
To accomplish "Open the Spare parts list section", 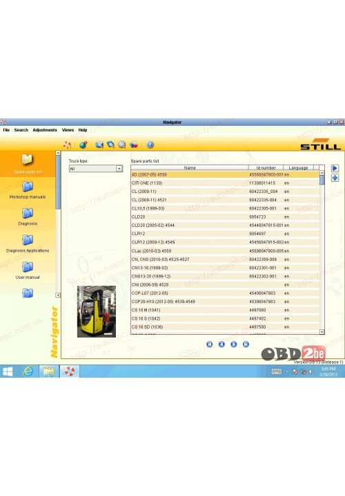I will (x=28, y=164).
